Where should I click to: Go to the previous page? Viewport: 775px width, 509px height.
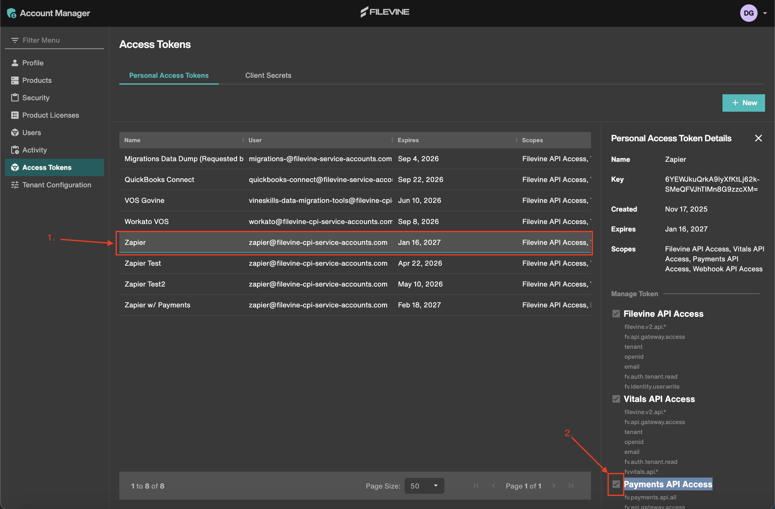click(494, 486)
